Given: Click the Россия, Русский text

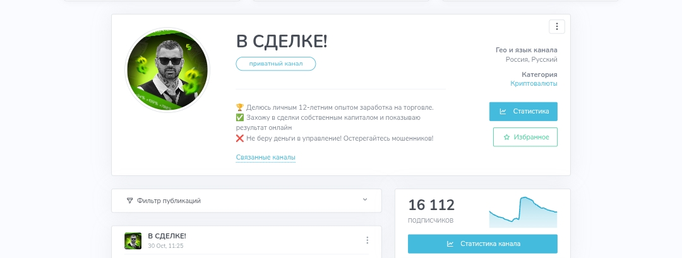Looking at the screenshot, I should click(x=531, y=59).
